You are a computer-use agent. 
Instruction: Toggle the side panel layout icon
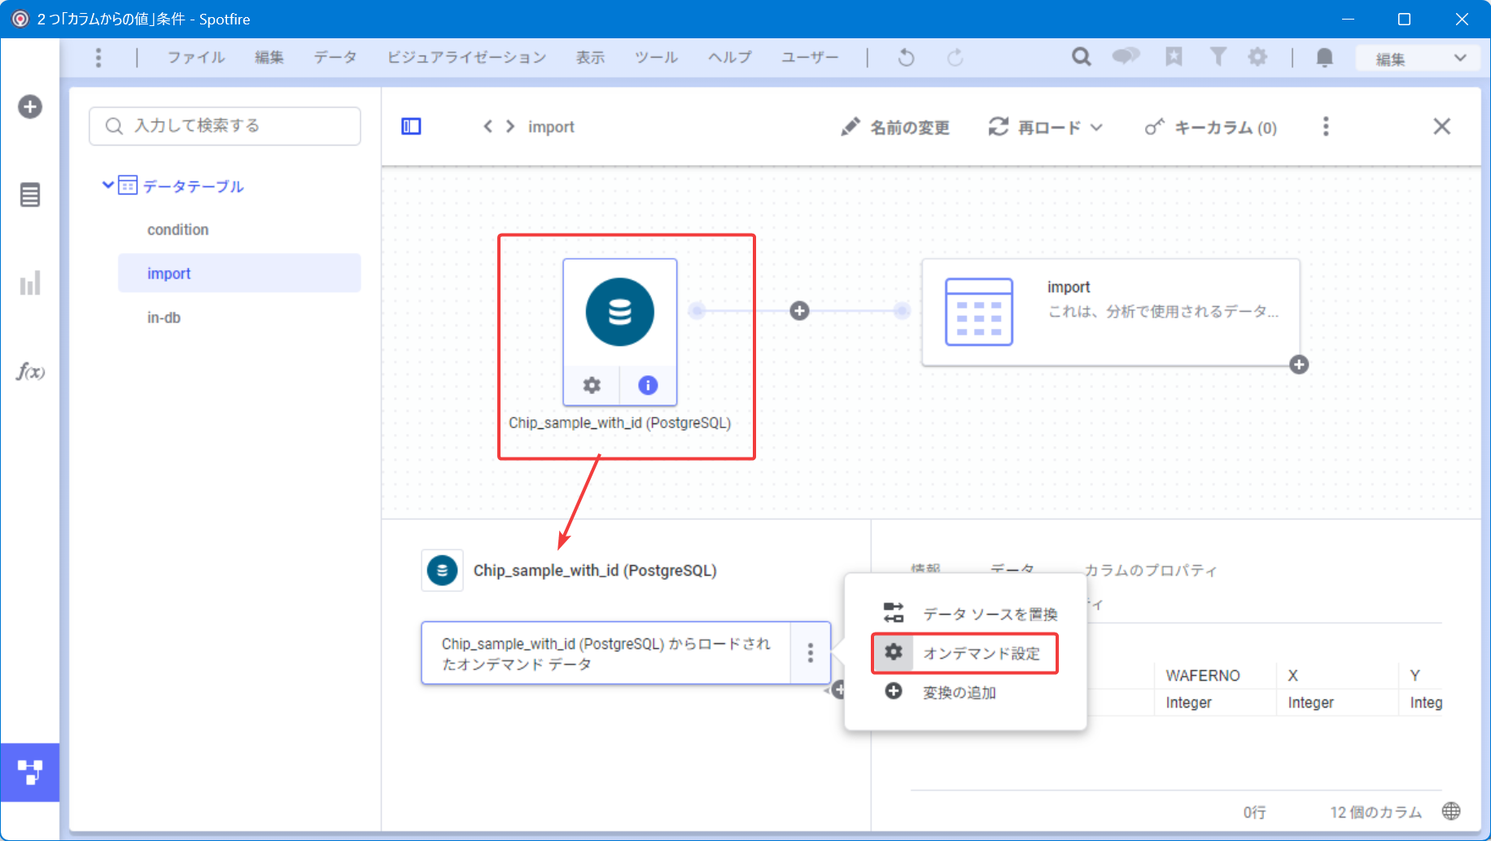tap(411, 126)
